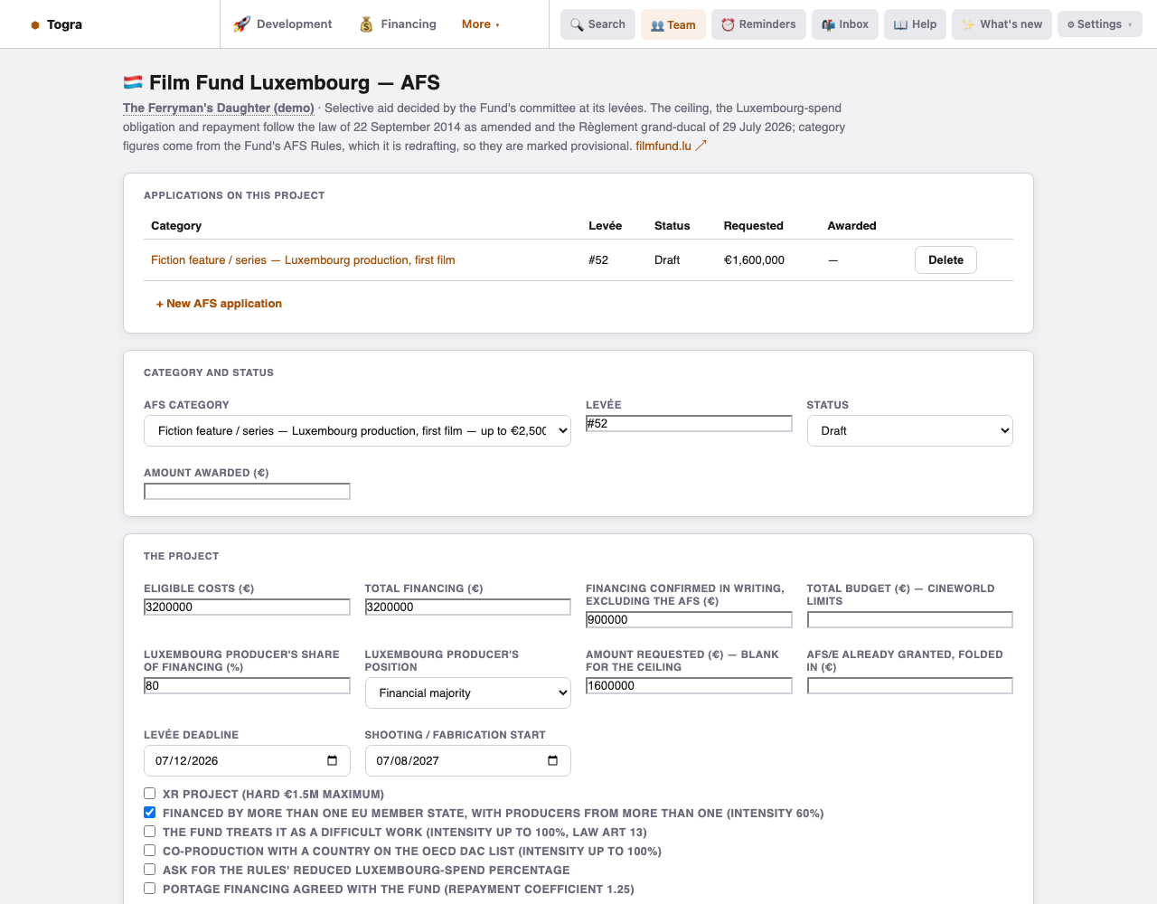Click the Team people icon
1157x904 pixels.
tap(657, 25)
